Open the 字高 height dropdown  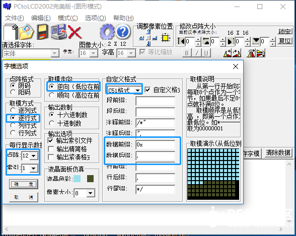(131, 53)
